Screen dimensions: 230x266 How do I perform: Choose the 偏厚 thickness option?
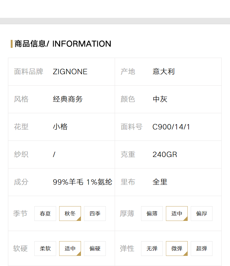click(x=201, y=214)
